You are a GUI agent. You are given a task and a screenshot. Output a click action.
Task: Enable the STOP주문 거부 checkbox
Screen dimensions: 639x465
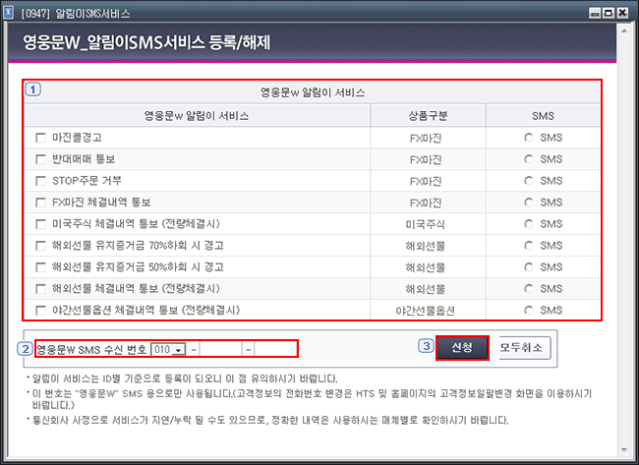click(x=40, y=181)
